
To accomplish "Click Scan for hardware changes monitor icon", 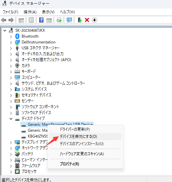I will click(x=69, y=20).
